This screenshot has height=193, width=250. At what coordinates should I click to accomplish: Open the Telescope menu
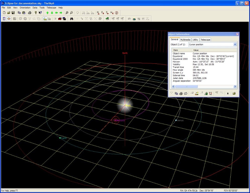point(51,8)
